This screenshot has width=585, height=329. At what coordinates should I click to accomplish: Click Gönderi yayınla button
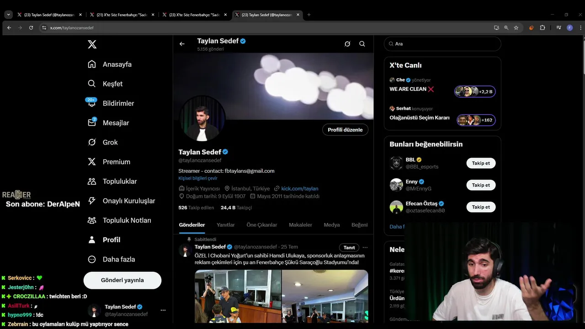(x=122, y=280)
